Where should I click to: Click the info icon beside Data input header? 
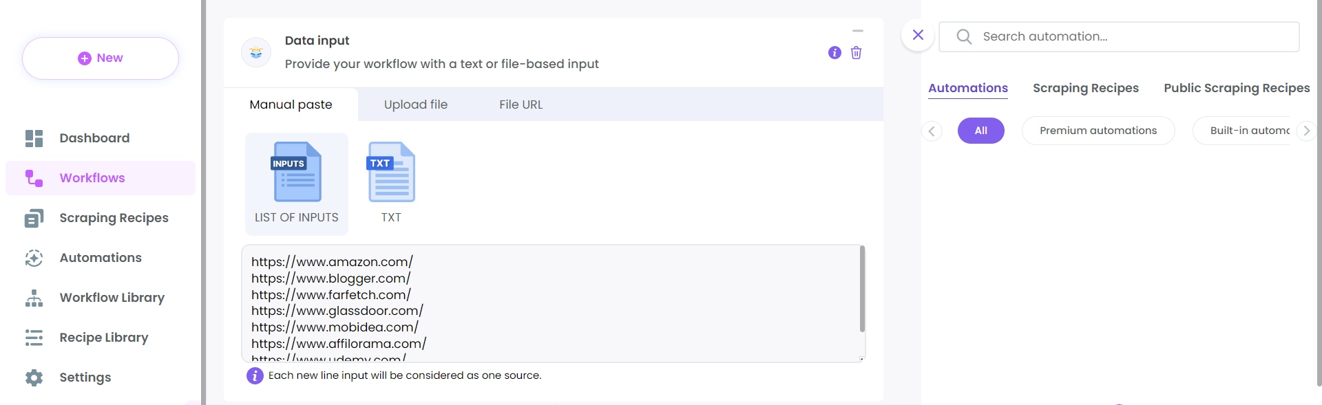point(835,53)
